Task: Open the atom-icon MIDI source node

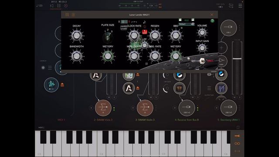Action: 51,85
